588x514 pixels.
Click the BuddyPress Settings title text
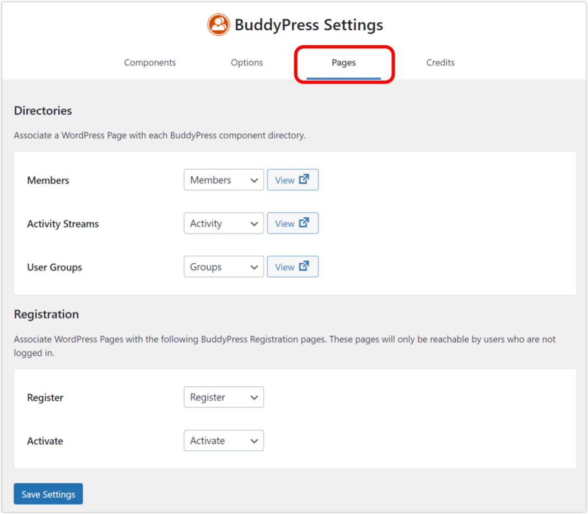click(x=309, y=25)
